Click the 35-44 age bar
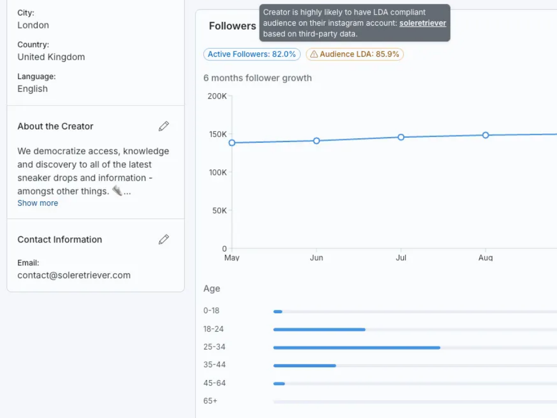This screenshot has width=557, height=418. click(x=305, y=366)
